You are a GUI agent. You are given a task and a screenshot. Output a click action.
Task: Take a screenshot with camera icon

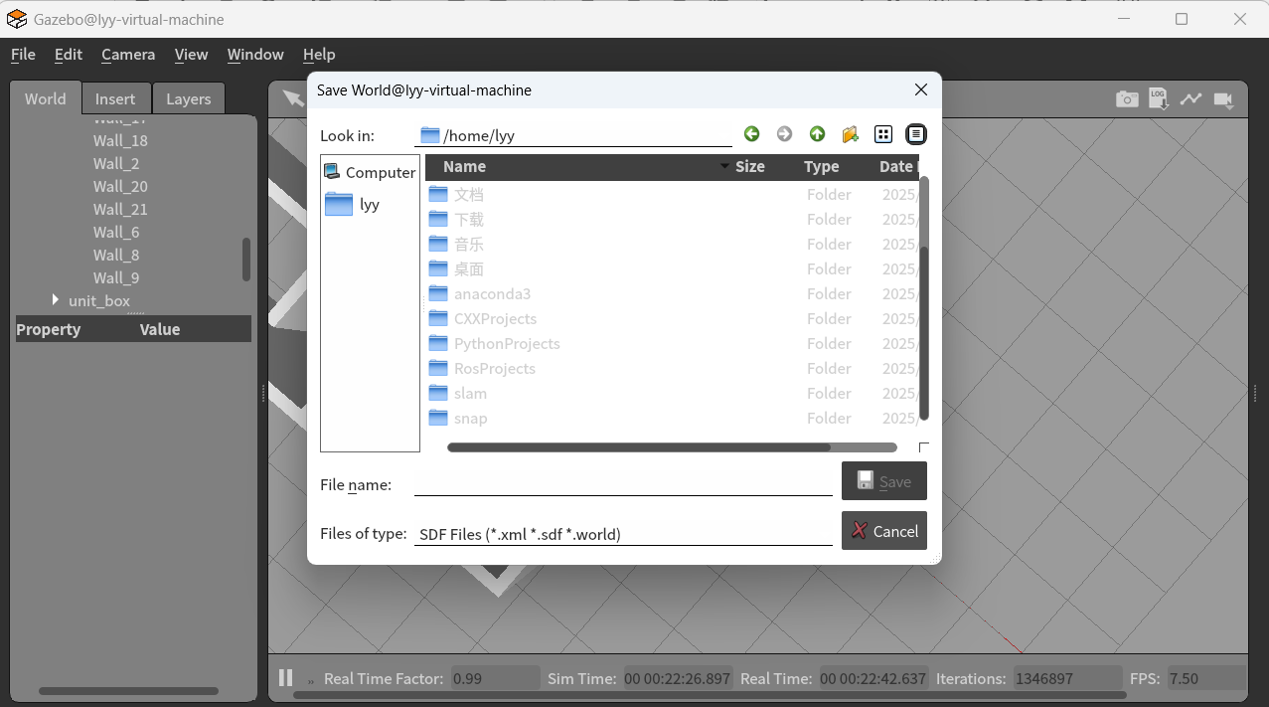pos(1127,99)
